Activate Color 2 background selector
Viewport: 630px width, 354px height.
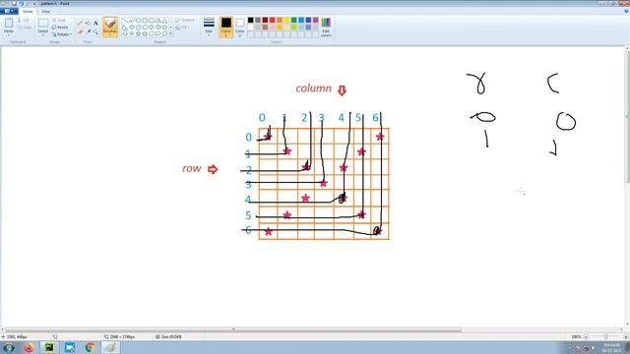point(240,28)
